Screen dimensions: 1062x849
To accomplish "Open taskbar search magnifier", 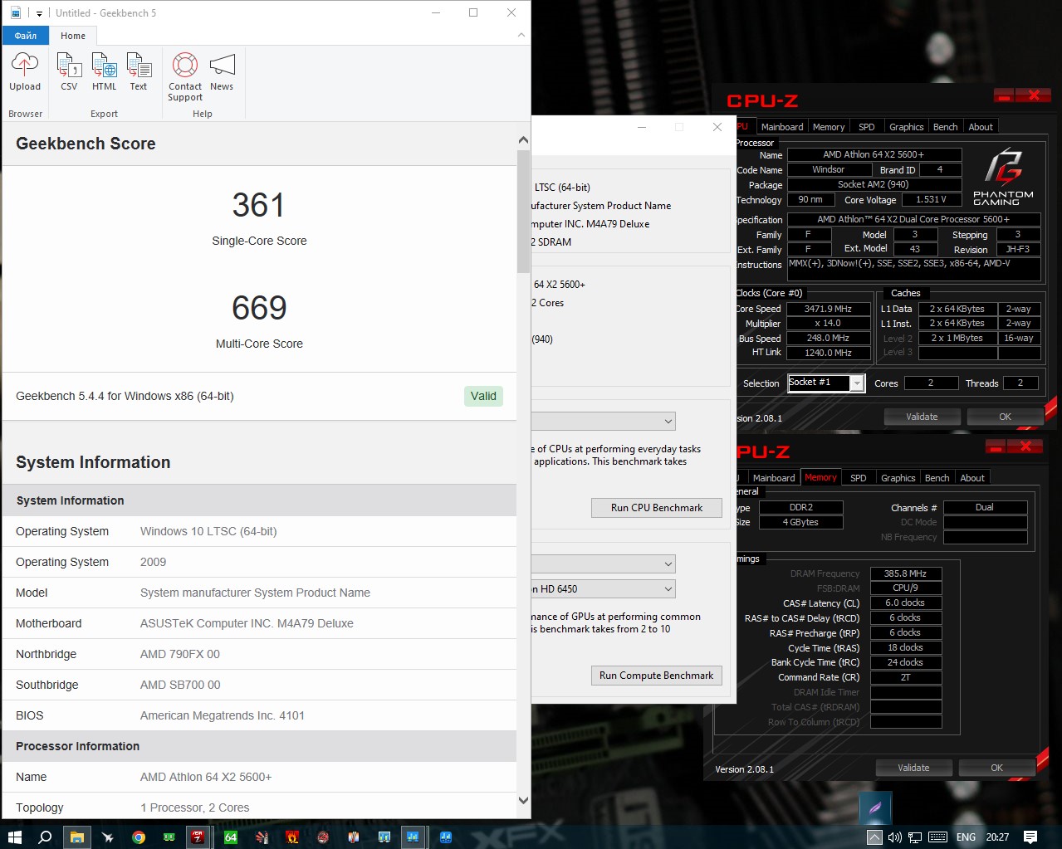I will point(45,837).
